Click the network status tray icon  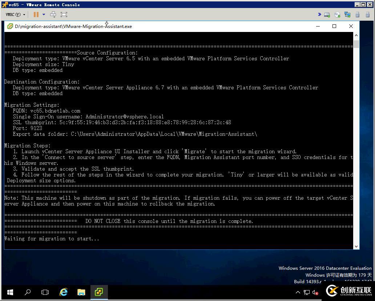[x=307, y=292]
